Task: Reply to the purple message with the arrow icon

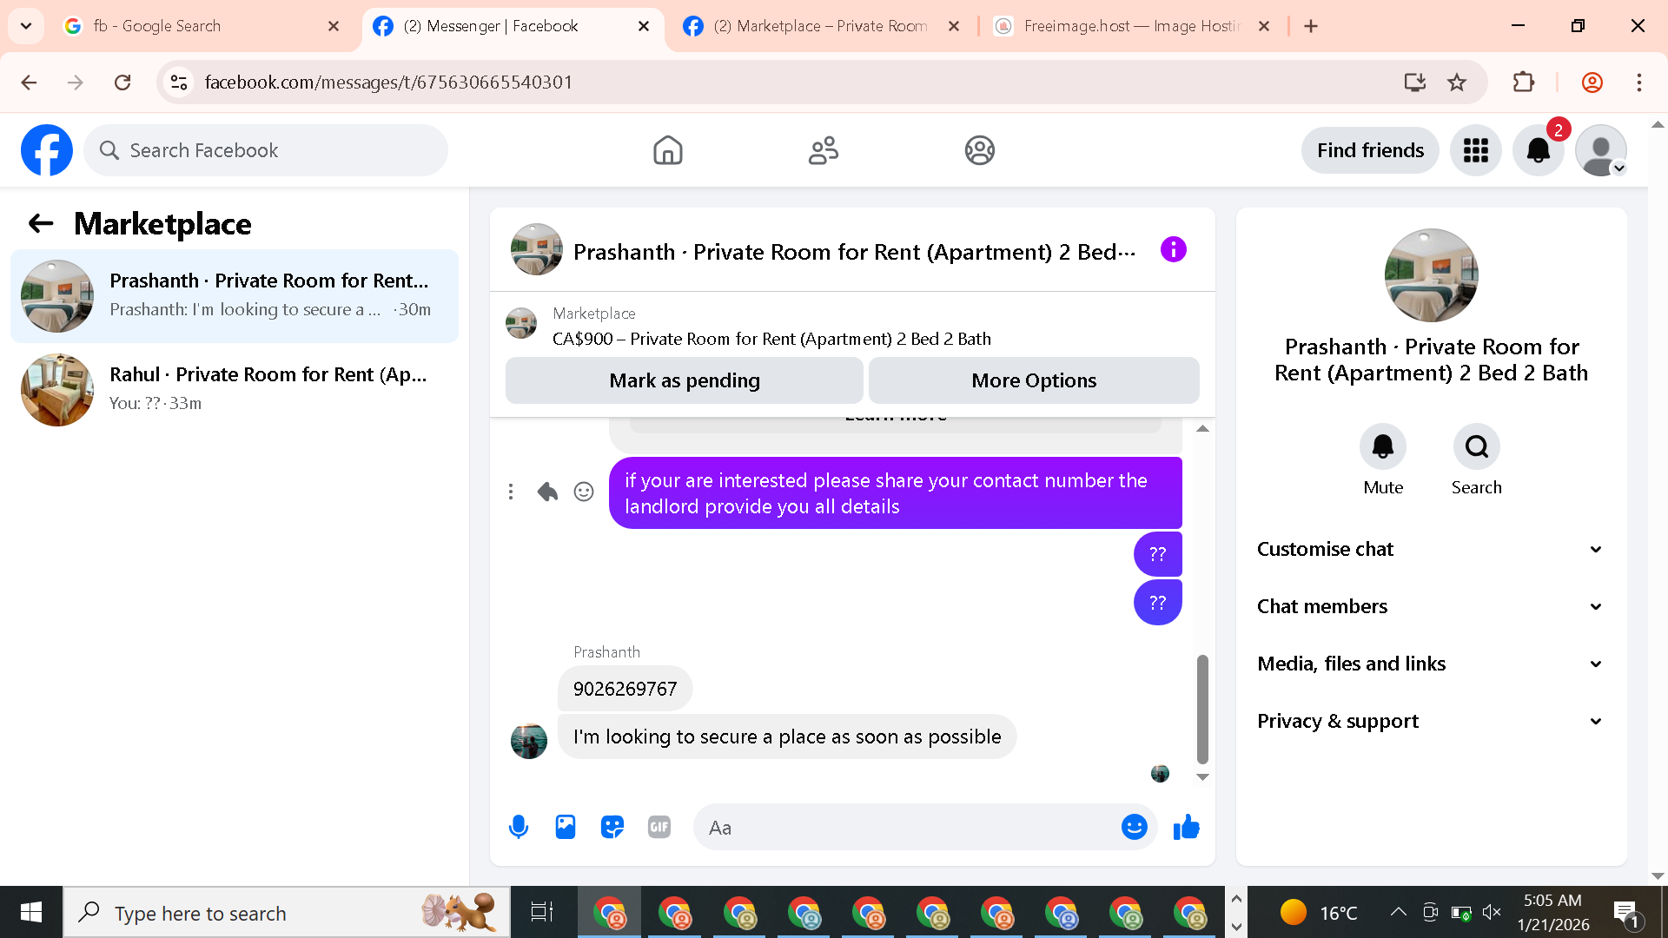Action: pos(547,492)
